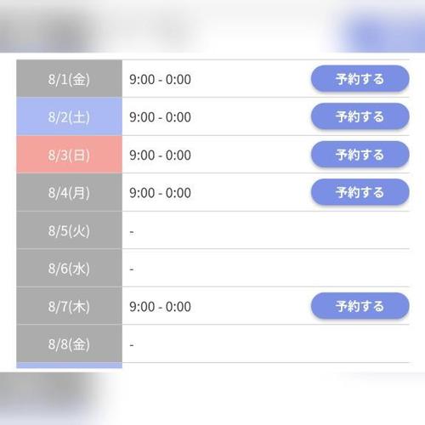Click the dash entry for 8/8(金)
Screen dimensions: 425x425
tap(132, 345)
